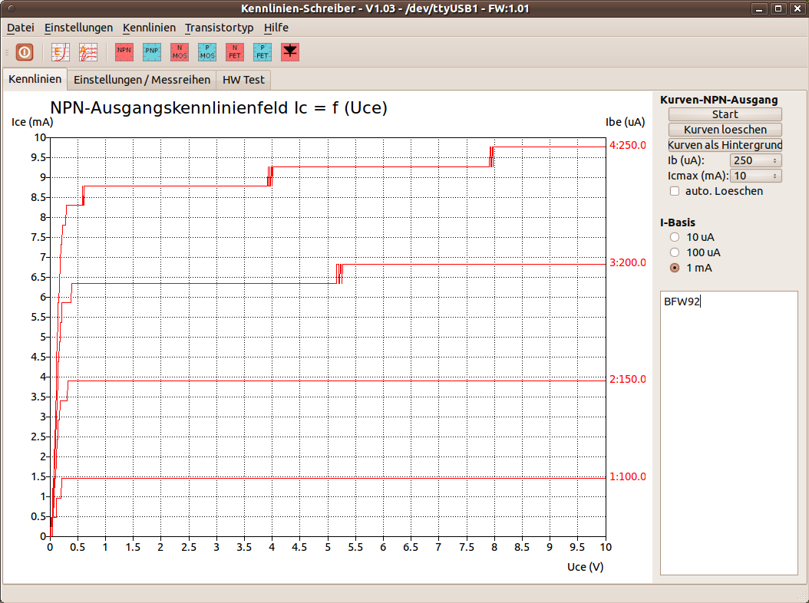Switch to the HW Test tab
The width and height of the screenshot is (809, 603).
click(x=243, y=80)
